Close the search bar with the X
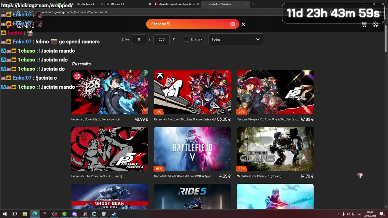 243,24
